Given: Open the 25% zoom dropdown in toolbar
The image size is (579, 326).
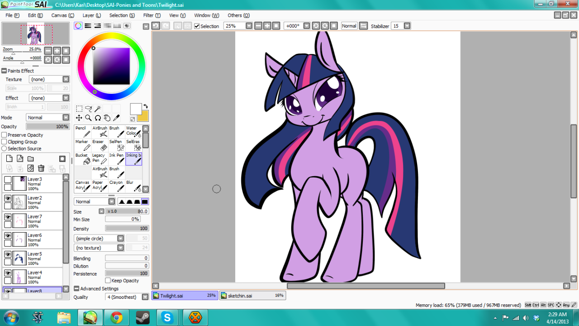Looking at the screenshot, I should 249,26.
